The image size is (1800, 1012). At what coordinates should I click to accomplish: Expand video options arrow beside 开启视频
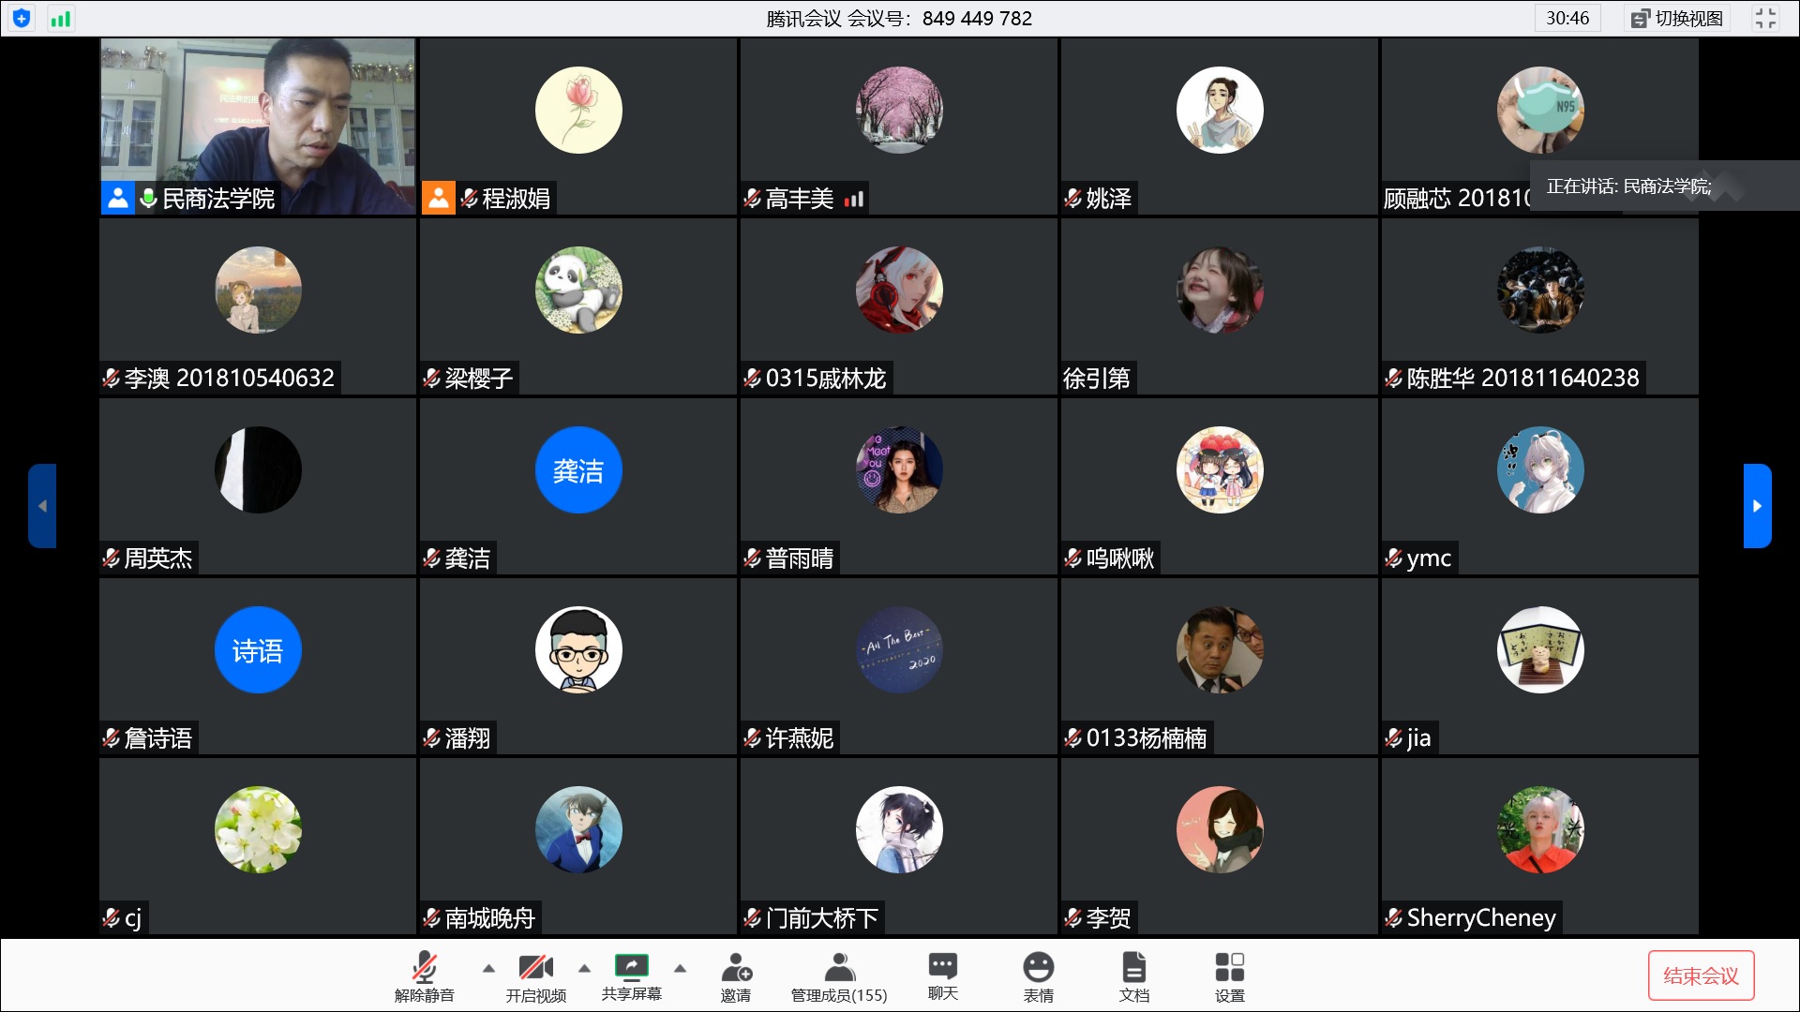[584, 968]
